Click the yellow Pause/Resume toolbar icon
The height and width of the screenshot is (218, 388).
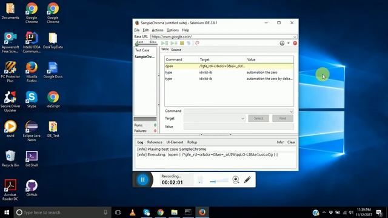pos(182,43)
